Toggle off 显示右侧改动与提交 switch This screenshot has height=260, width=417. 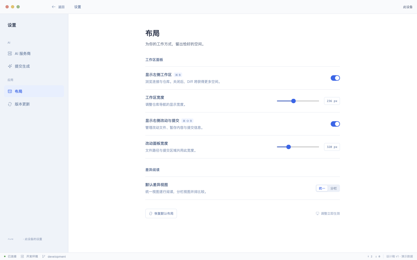pos(335,124)
